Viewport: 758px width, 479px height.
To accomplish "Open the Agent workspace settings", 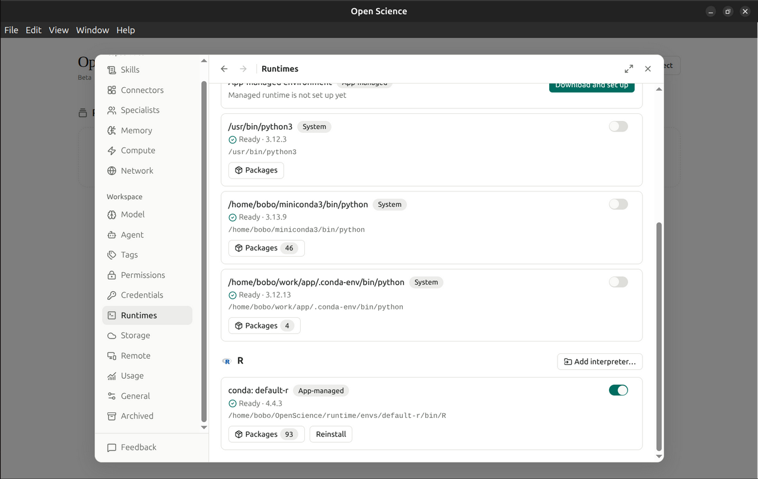I will 147,235.
